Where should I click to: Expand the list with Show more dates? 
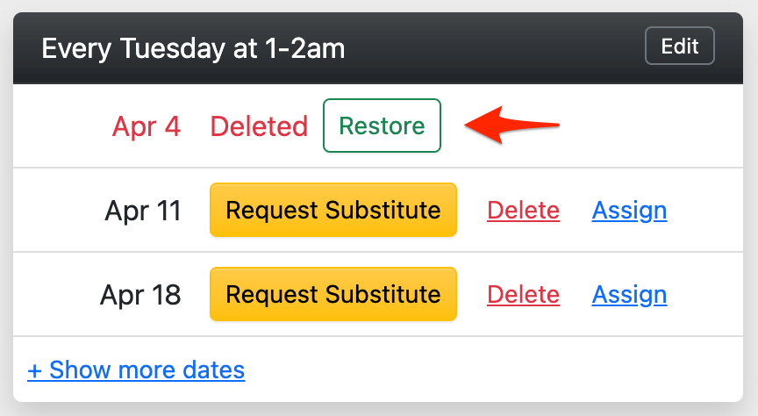136,369
